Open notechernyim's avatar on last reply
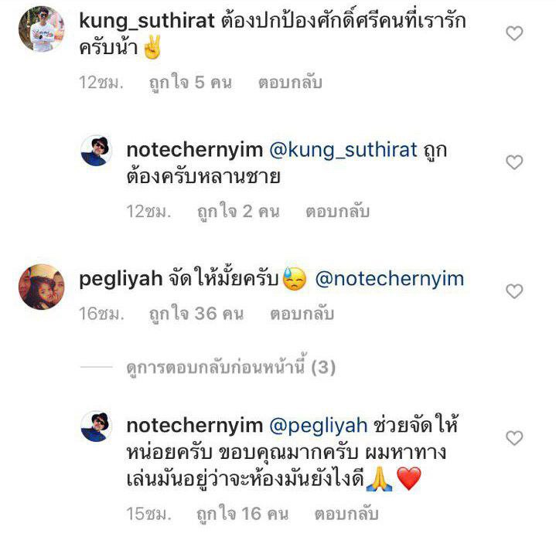Screen dimensions: 556x547 [97, 426]
